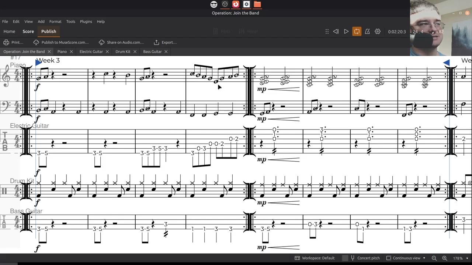Close the Drum Kit part tab
472x265 pixels.
(x=135, y=52)
